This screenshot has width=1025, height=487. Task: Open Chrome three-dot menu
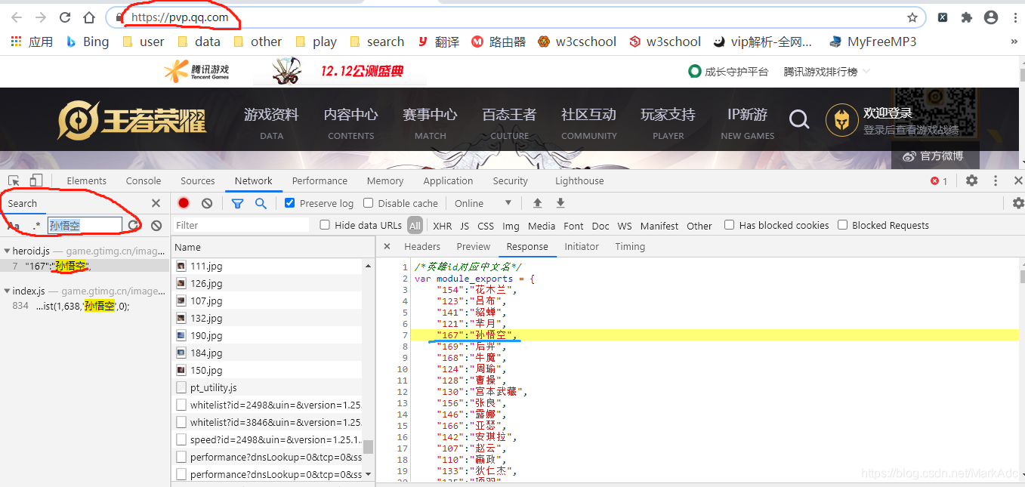(x=1014, y=17)
